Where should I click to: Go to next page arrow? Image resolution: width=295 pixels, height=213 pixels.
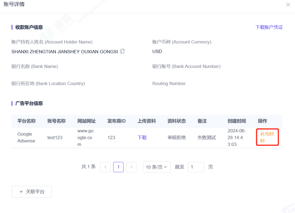pos(131,167)
